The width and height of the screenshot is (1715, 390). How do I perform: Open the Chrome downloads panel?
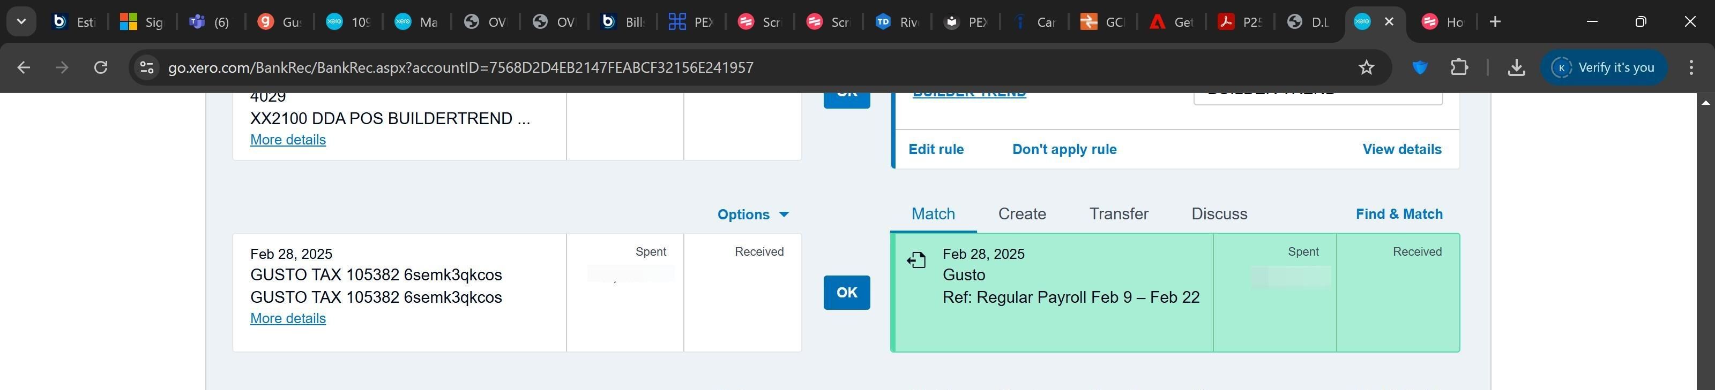pos(1516,67)
